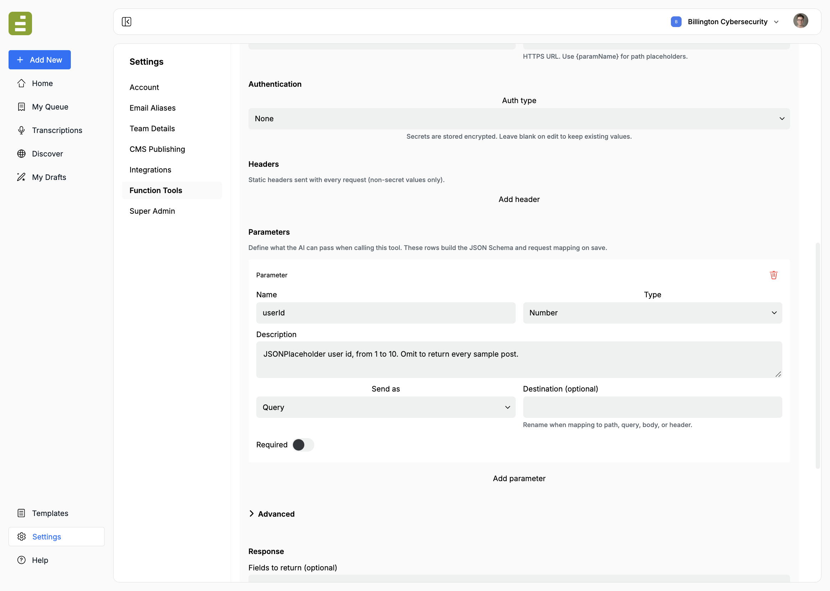The height and width of the screenshot is (591, 830).
Task: Open CMS Publishing settings
Action: (x=157, y=149)
